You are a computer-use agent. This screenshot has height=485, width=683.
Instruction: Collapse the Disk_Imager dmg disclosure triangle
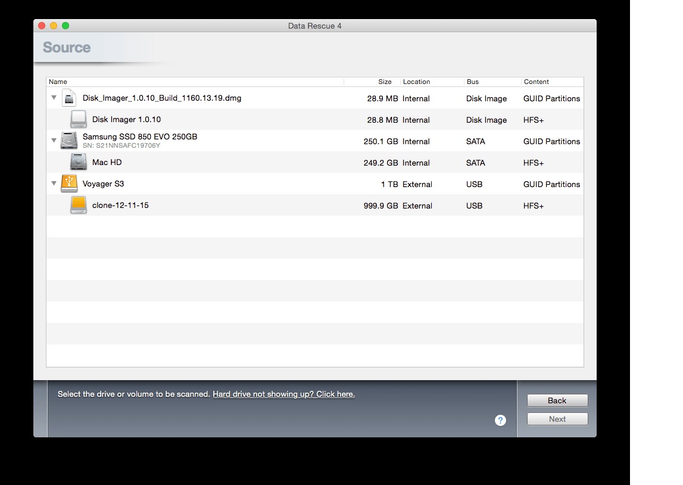54,98
